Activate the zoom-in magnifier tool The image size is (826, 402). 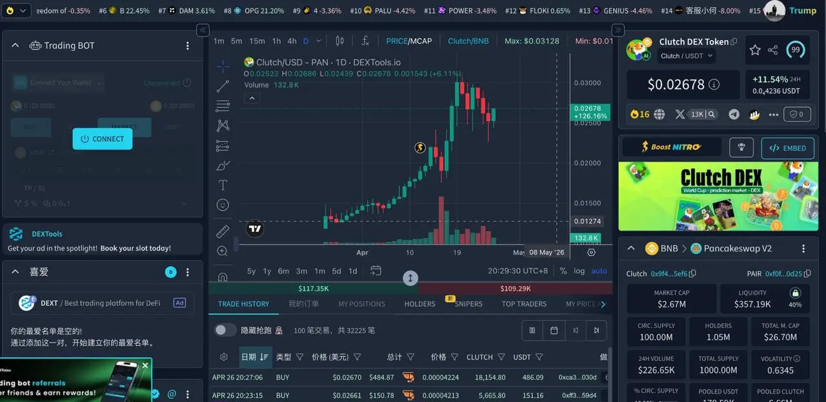click(x=223, y=251)
